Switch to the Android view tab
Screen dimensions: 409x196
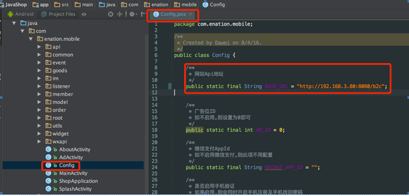(x=21, y=14)
